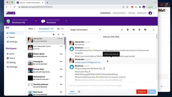Viewport: 172px width, 97px height.
Task: Bookmark this page with star icon
Action: point(127,7)
